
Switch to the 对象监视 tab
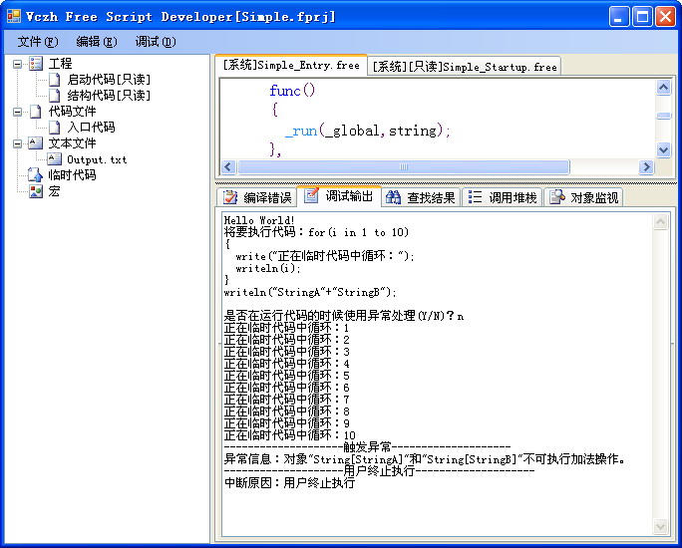click(583, 197)
